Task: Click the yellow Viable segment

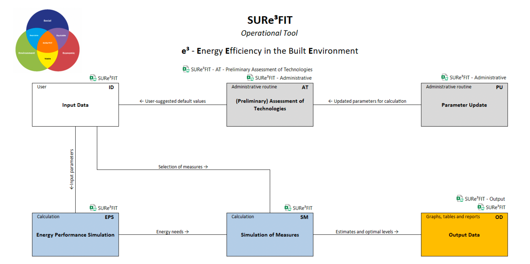Action: [48, 60]
